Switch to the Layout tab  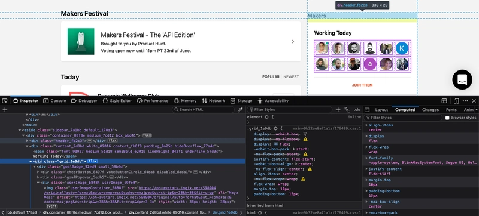(x=381, y=110)
